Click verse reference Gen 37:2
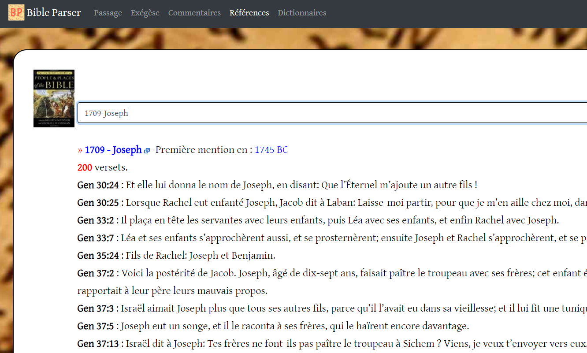This screenshot has width=587, height=353. coord(96,273)
